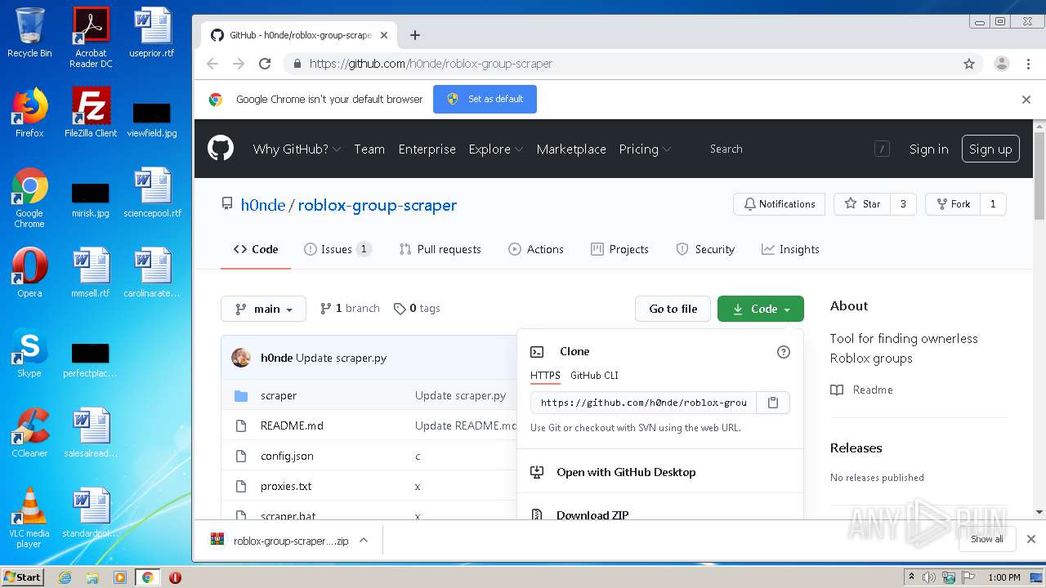Viewport: 1046px width, 588px height.
Task: Dismiss the default browser notification bar
Action: 1026,100
